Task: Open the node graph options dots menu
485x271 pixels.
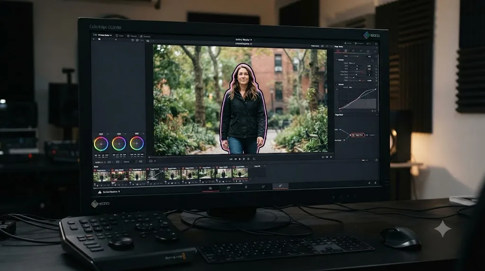Action: click(x=377, y=115)
